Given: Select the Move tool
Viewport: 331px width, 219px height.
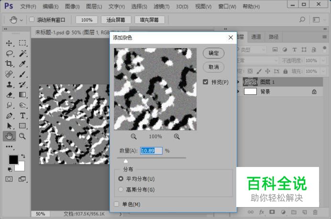Looking at the screenshot, I should point(9,43).
